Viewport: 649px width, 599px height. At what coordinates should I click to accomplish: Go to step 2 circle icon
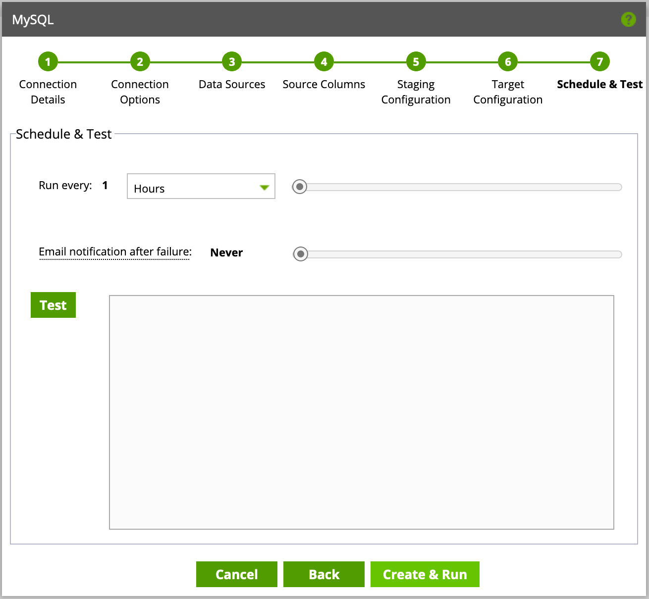point(140,62)
